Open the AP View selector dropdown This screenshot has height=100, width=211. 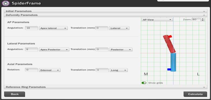pos(157,20)
